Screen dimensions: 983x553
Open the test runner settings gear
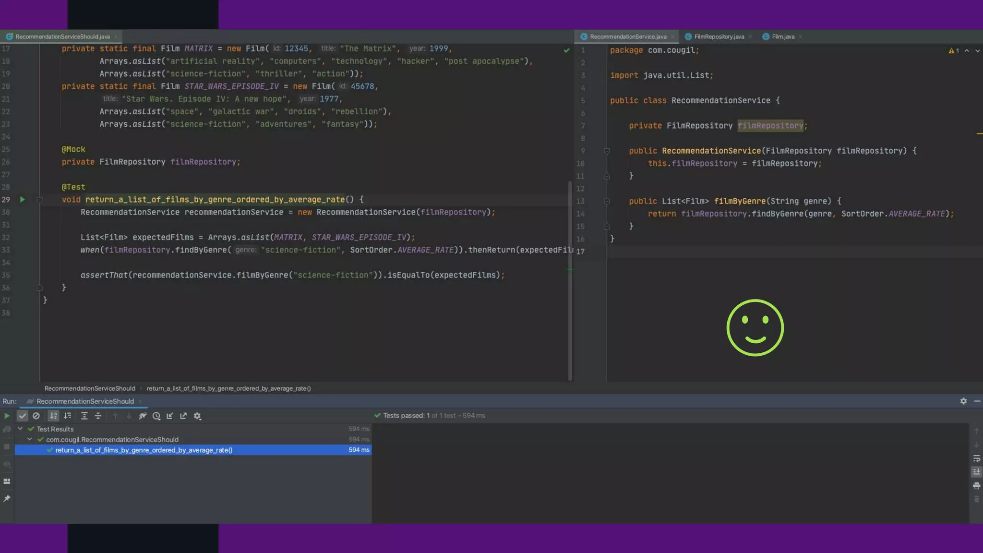tap(197, 416)
